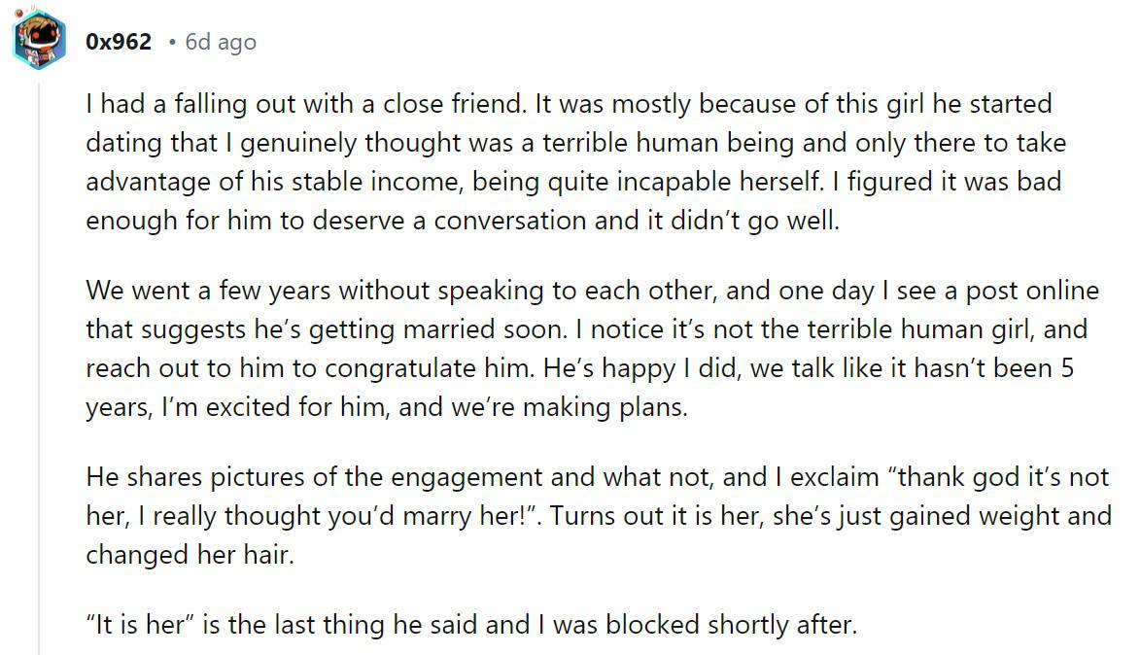Click the quoted text "thank god it's not"

[x=1001, y=477]
